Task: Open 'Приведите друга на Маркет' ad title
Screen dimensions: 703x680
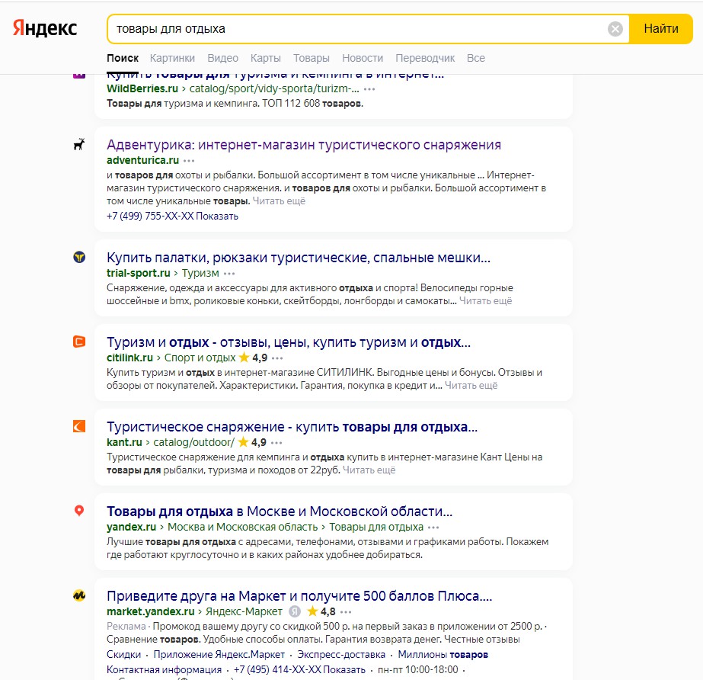Action: 299,596
